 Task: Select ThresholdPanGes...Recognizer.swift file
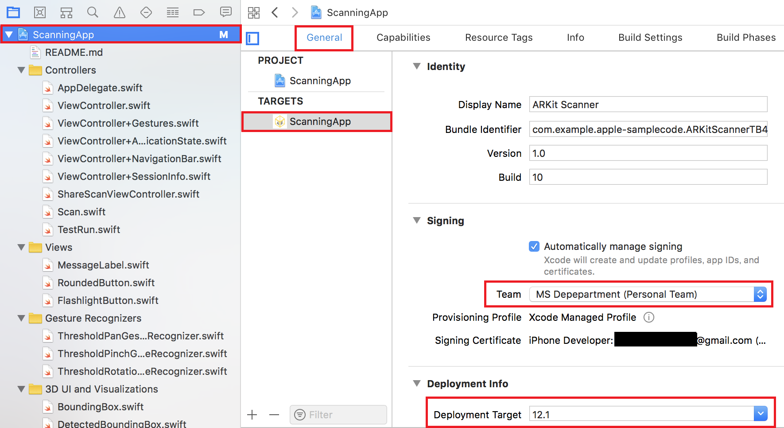[141, 336]
